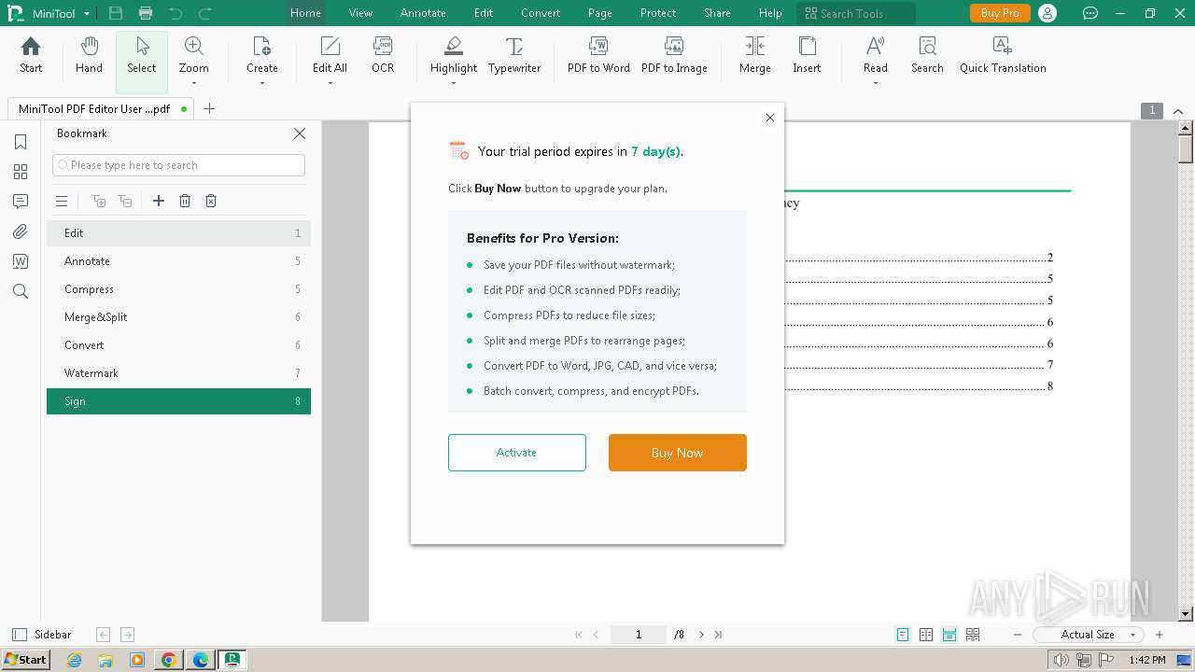This screenshot has height=672, width=1195.
Task: Open the Search tool in ribbon
Action: click(x=927, y=55)
